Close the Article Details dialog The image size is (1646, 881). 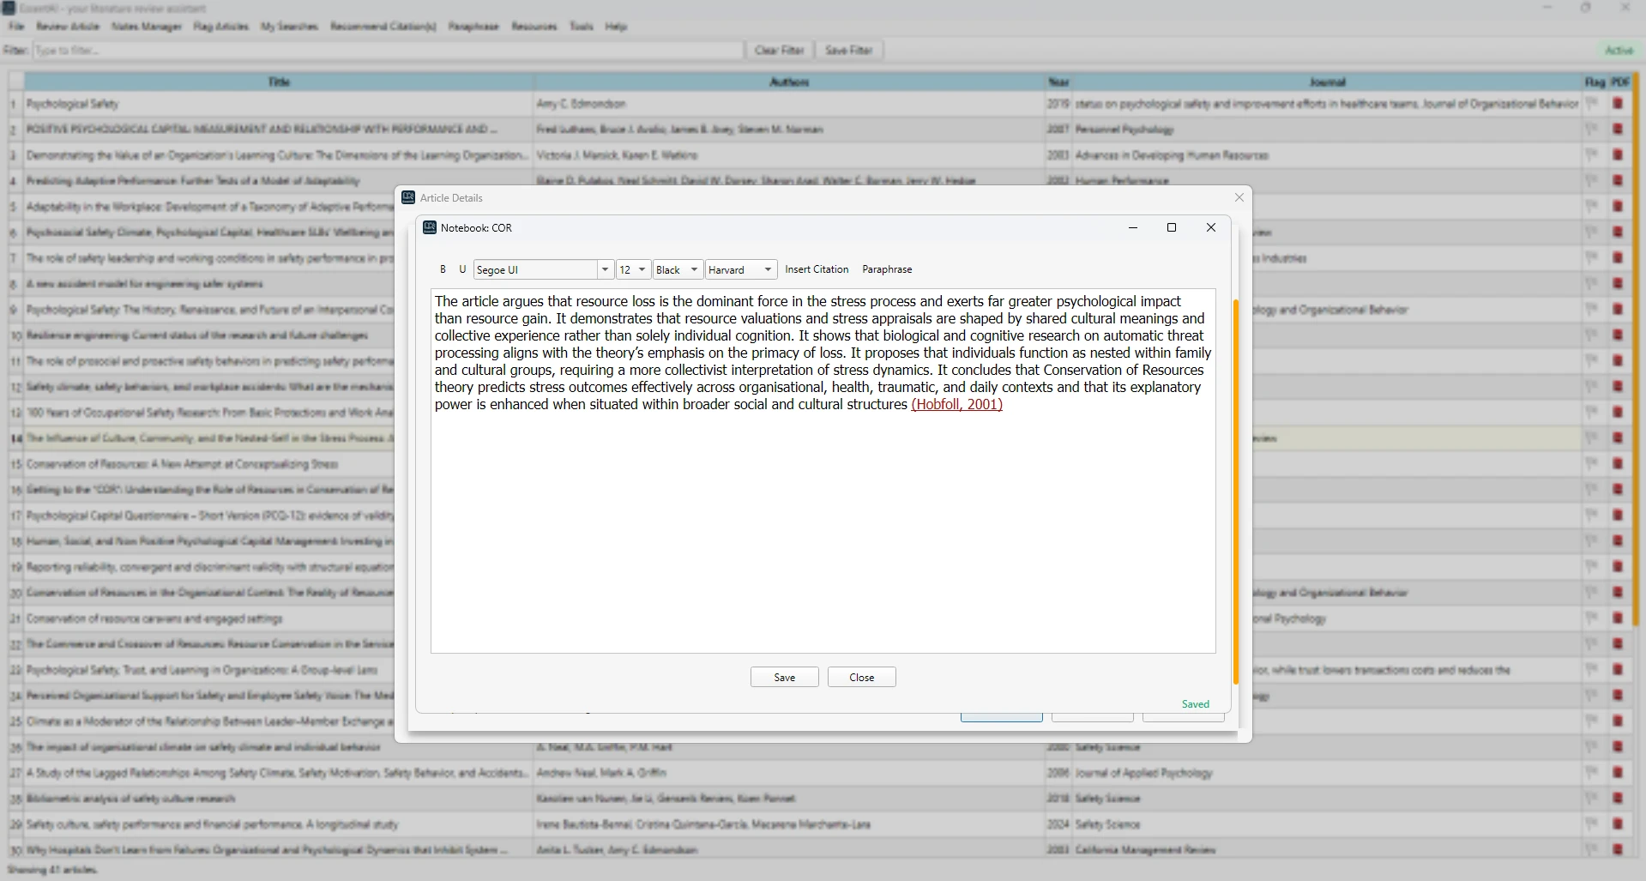[x=1239, y=198]
